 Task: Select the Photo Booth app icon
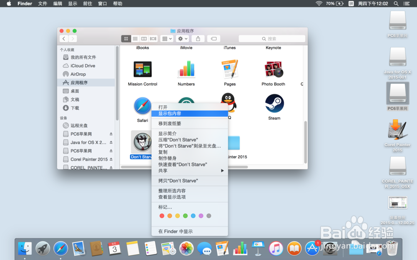(x=274, y=69)
